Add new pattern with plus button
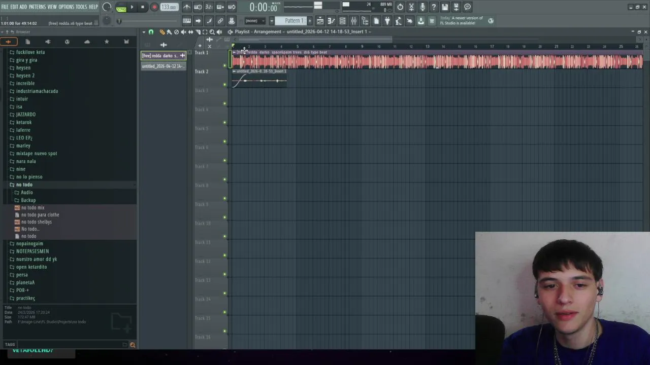Image resolution: width=650 pixels, height=365 pixels. [309, 21]
